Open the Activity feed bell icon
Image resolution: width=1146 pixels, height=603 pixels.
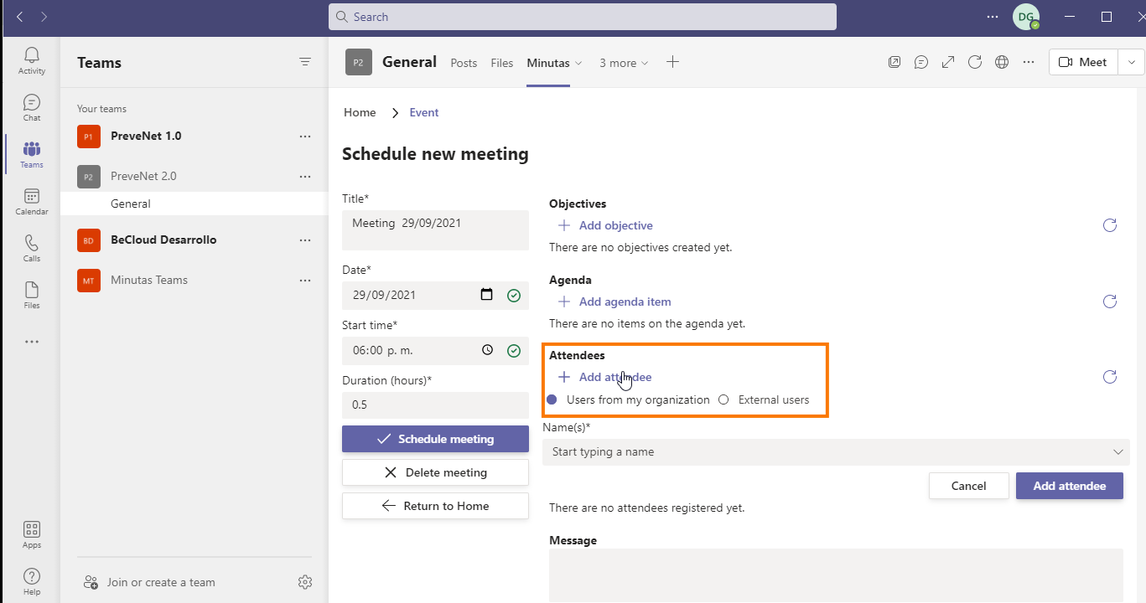32,61
